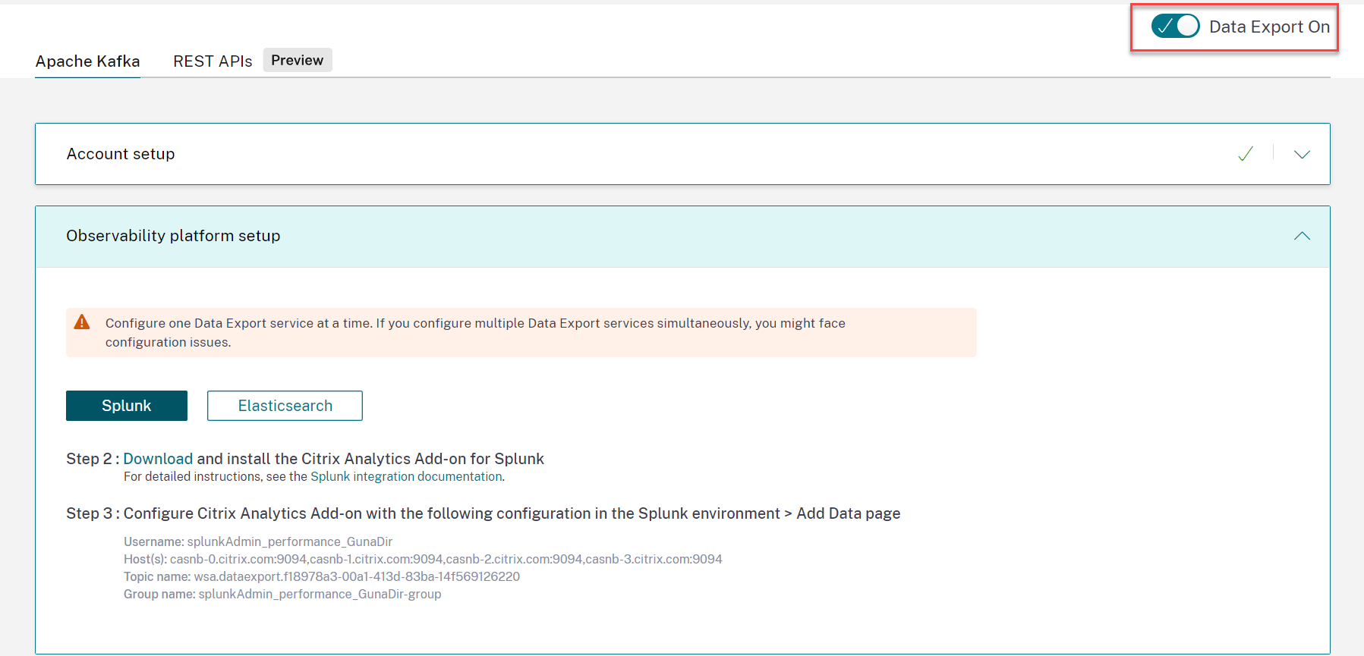
Task: Click the Host(s) server list text
Action: (x=446, y=559)
